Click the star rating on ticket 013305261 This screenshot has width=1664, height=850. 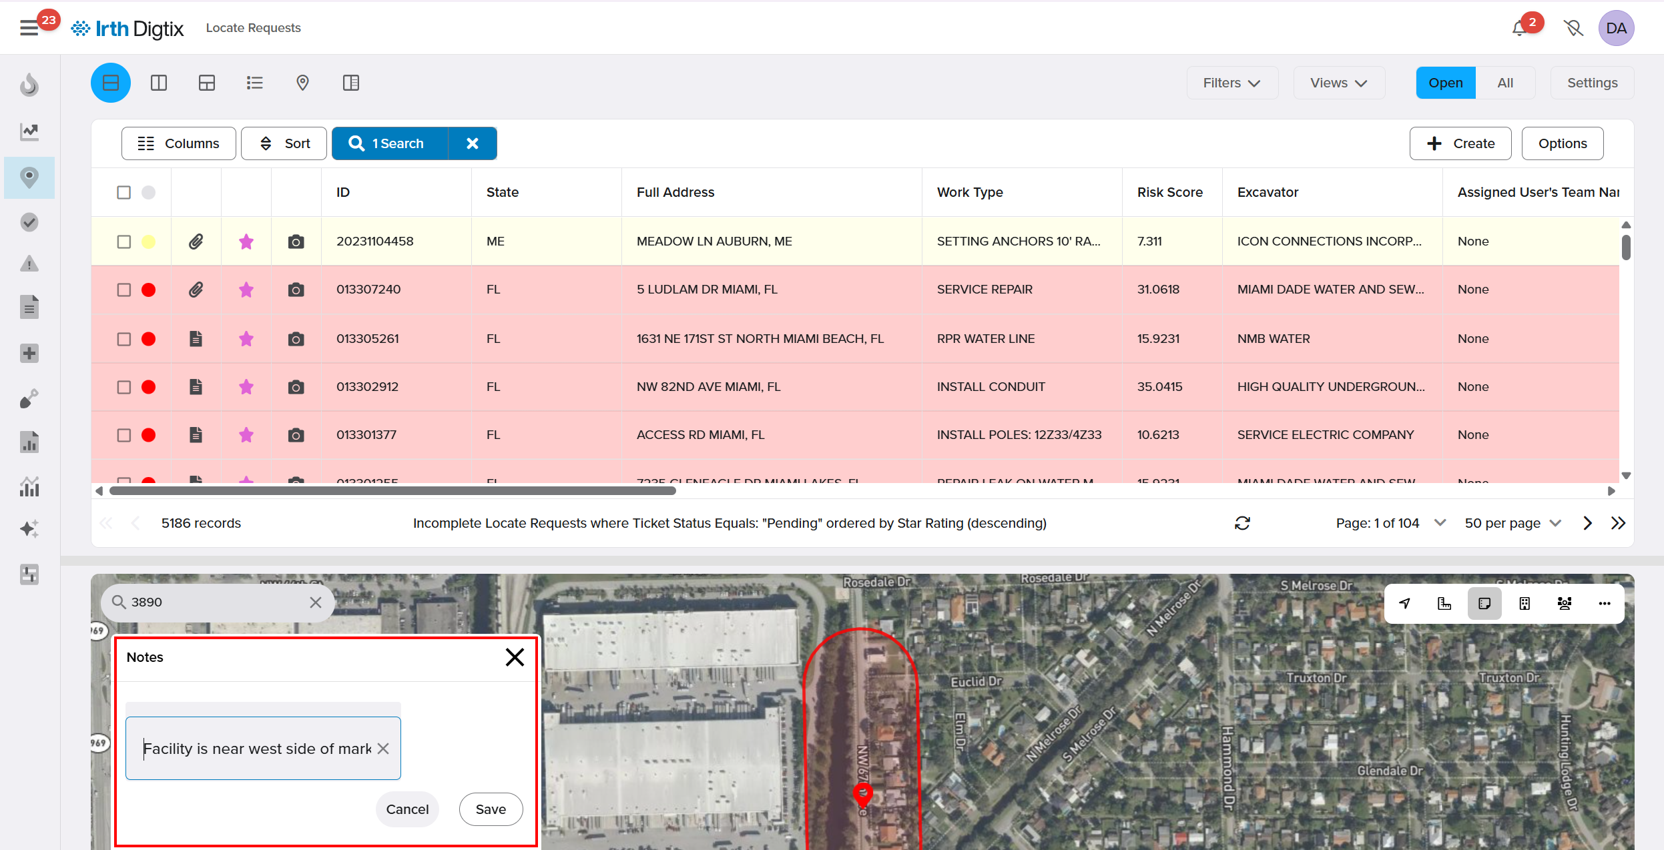click(x=246, y=339)
